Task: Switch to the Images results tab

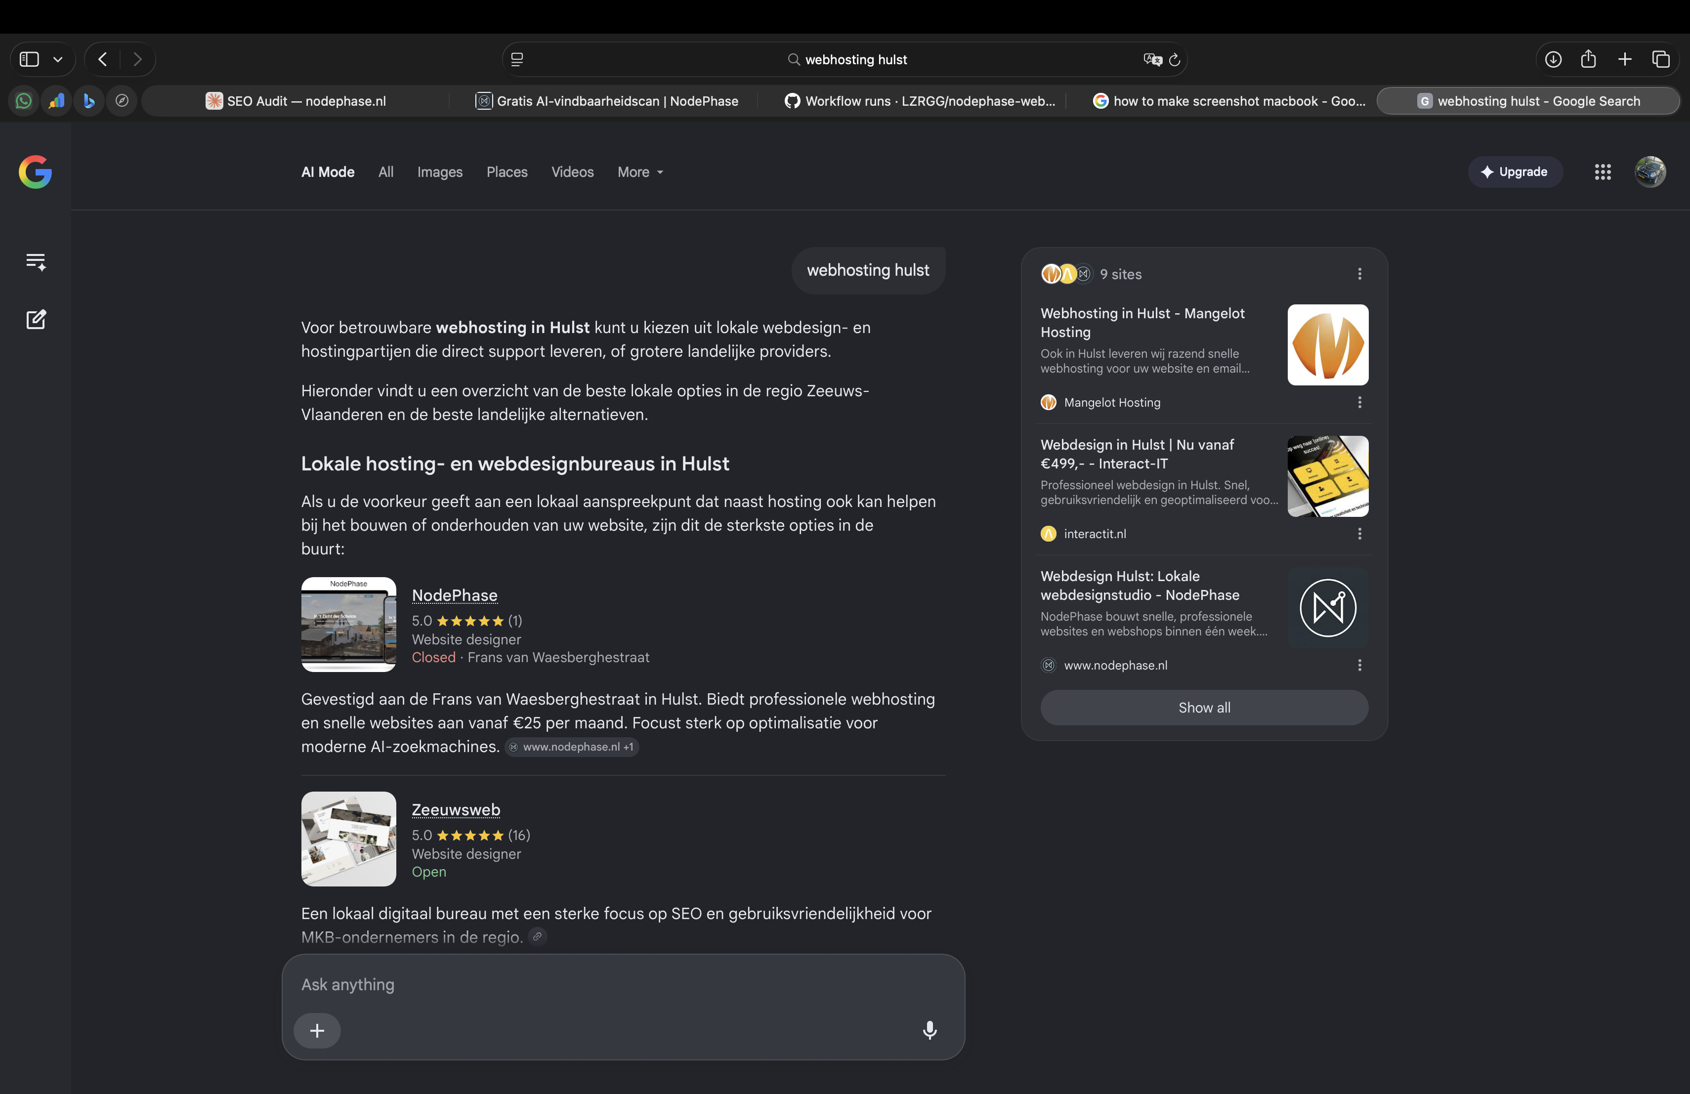Action: tap(439, 172)
